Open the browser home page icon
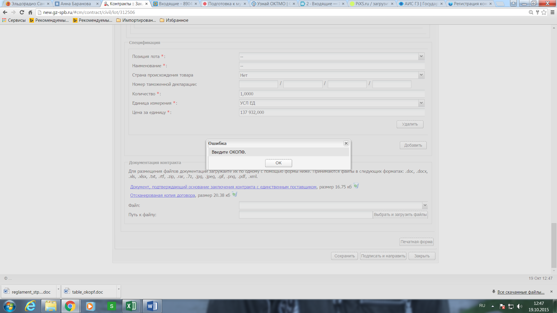This screenshot has width=557, height=313. click(30, 12)
